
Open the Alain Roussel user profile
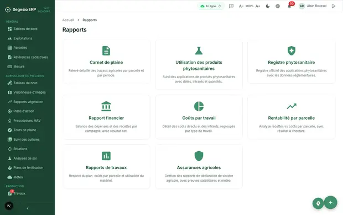coord(313,6)
